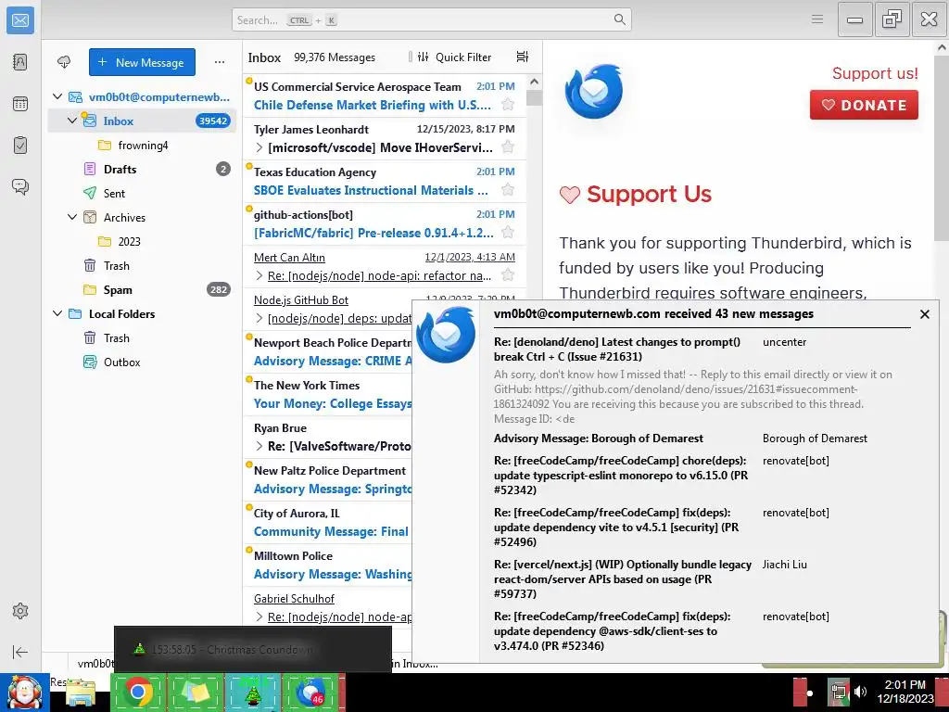Click the search magnifier icon
Image resolution: width=949 pixels, height=712 pixels.
pyautogui.click(x=619, y=19)
